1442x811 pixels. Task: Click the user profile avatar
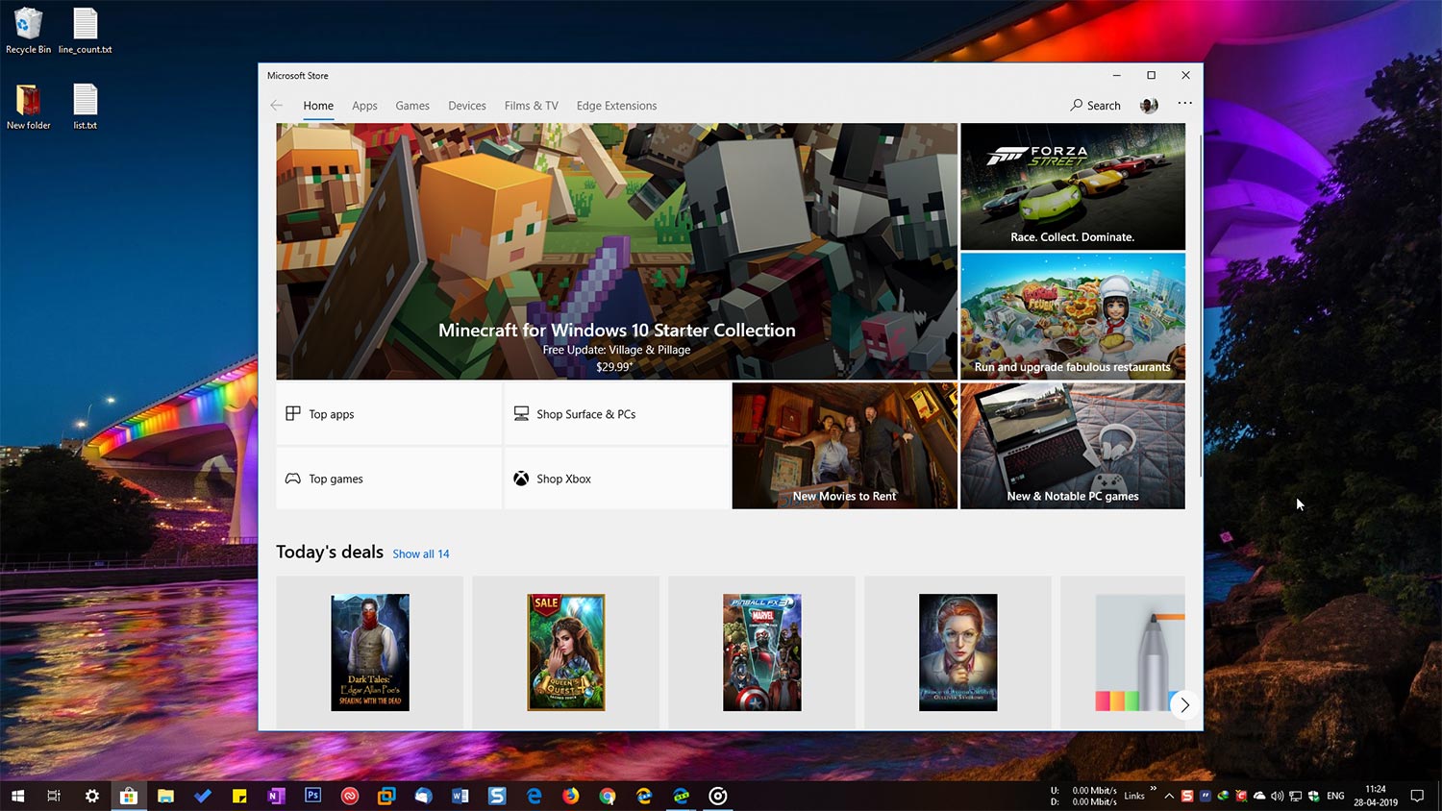pyautogui.click(x=1148, y=105)
